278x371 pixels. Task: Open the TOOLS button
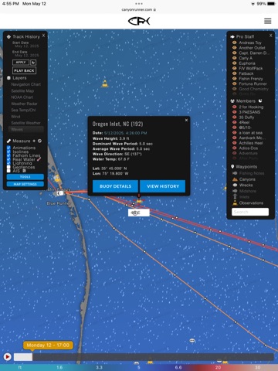25,177
